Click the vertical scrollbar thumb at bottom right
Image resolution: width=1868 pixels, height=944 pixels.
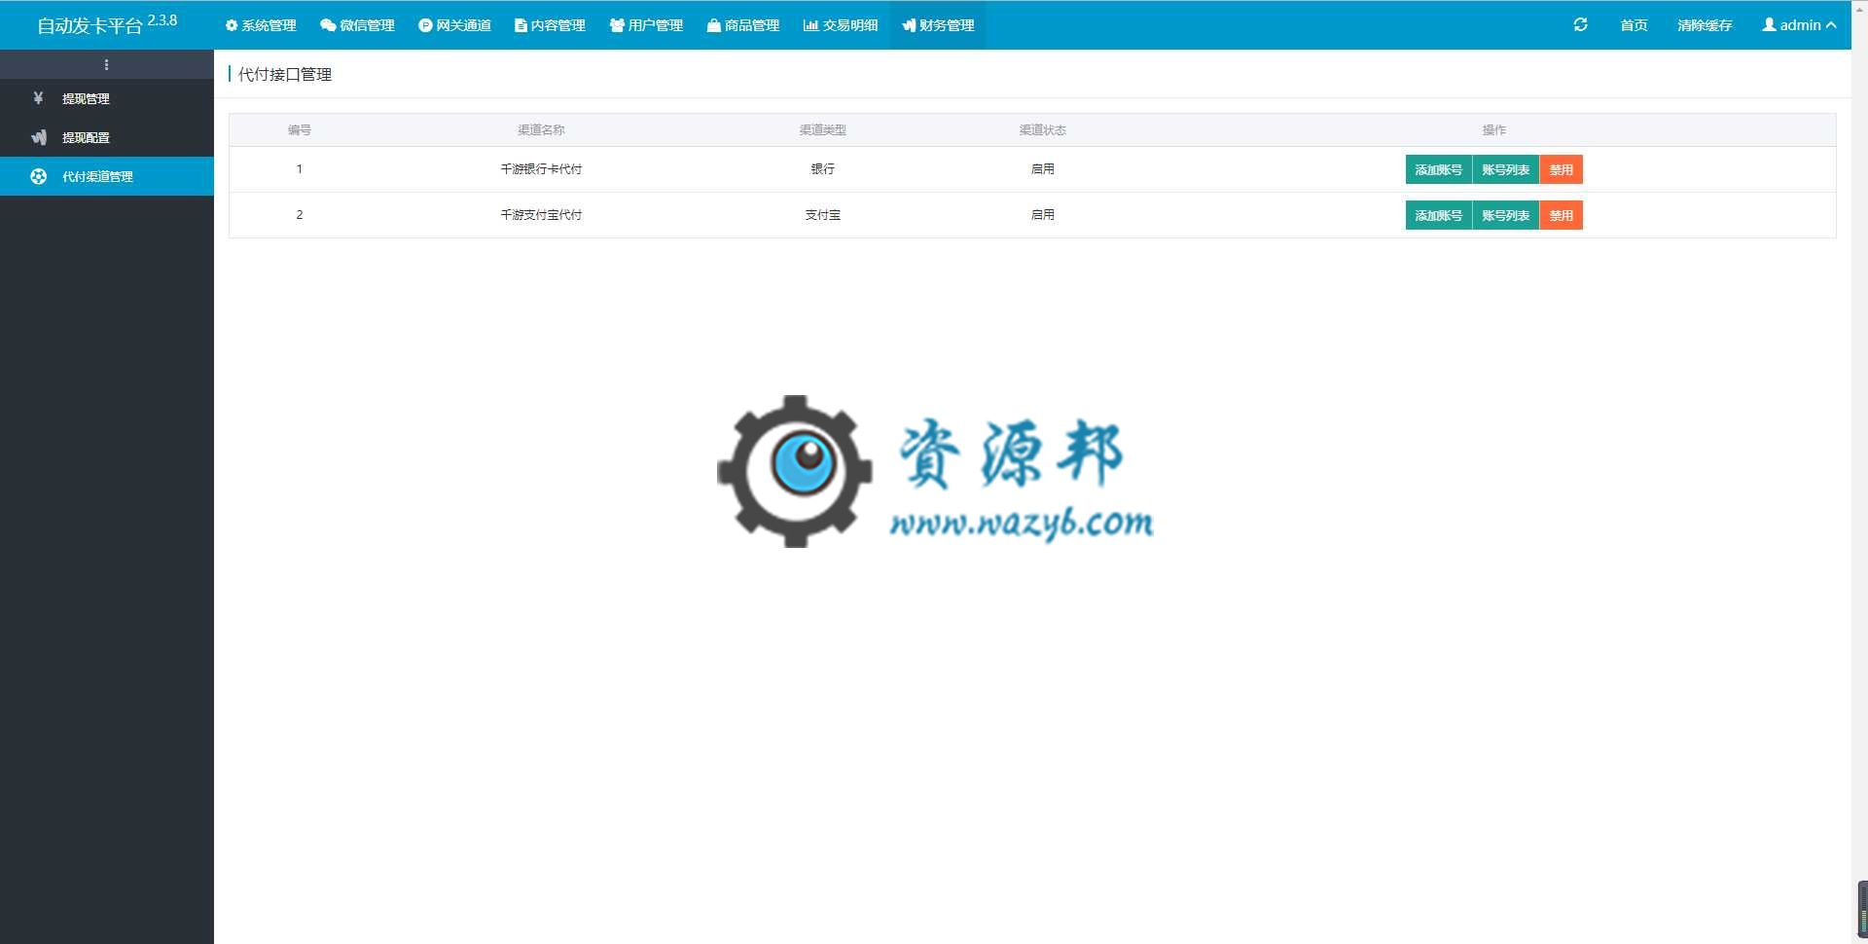tap(1862, 910)
